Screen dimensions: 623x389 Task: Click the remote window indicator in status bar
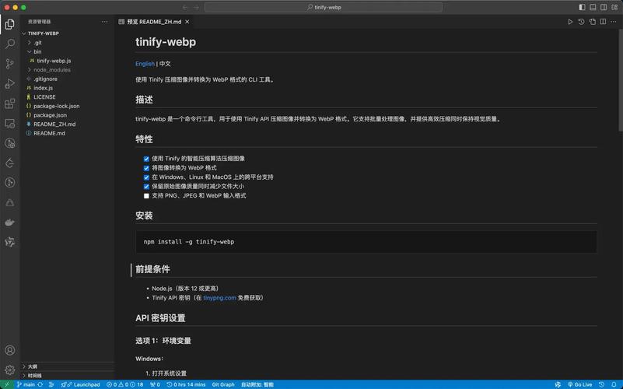coord(7,384)
